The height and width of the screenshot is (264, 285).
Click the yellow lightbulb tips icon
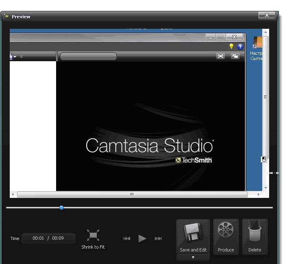click(231, 46)
